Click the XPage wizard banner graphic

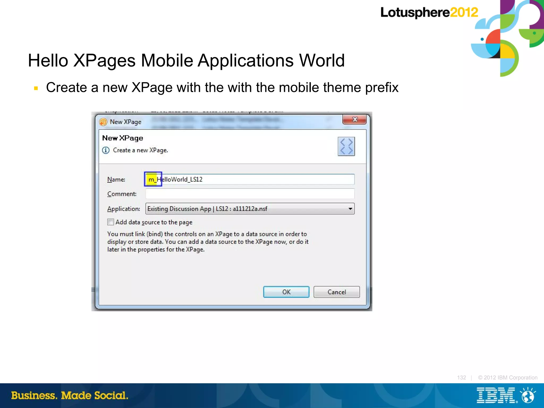(346, 146)
